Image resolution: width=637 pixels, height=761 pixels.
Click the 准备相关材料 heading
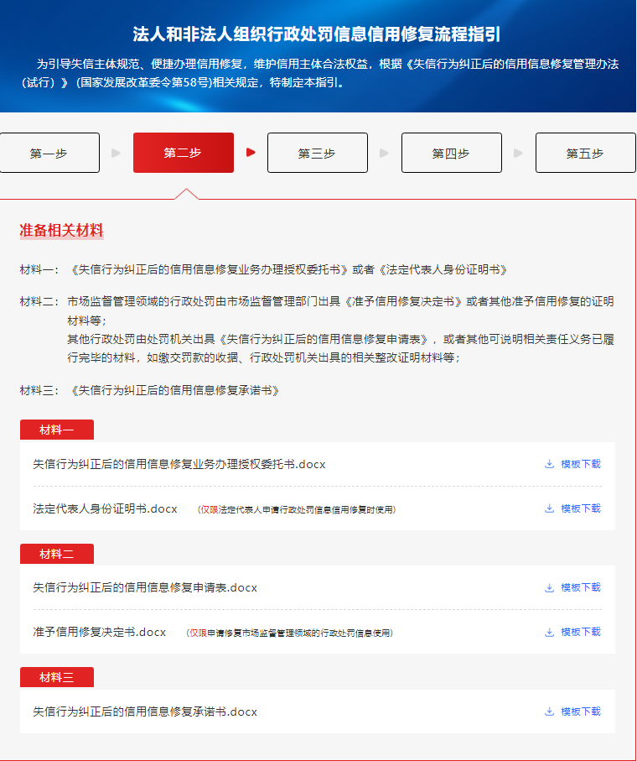point(61,230)
